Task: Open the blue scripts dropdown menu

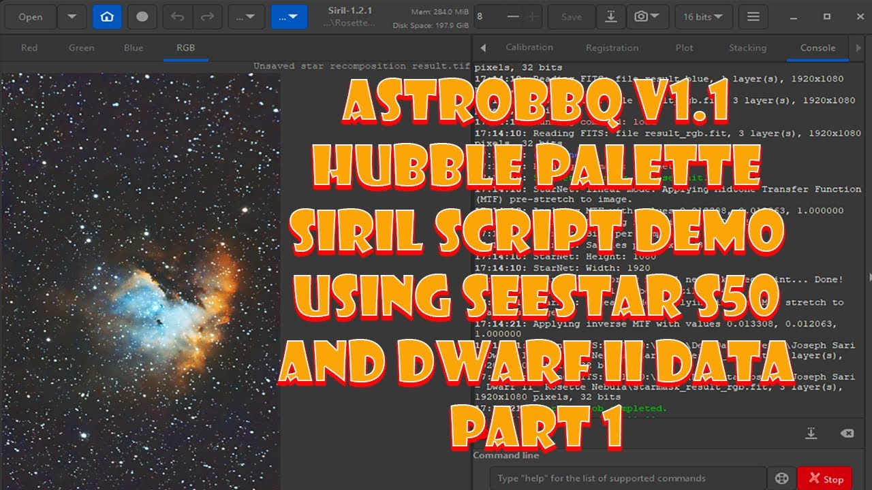Action: point(289,17)
